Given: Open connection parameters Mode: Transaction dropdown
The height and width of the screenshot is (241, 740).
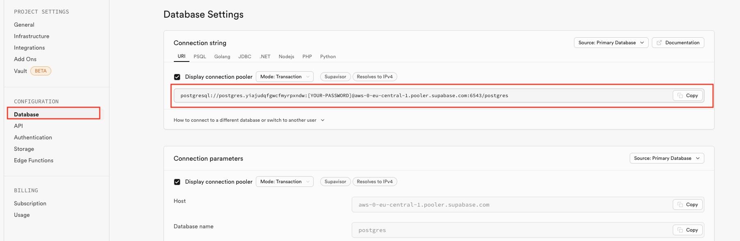Looking at the screenshot, I should click(x=285, y=182).
